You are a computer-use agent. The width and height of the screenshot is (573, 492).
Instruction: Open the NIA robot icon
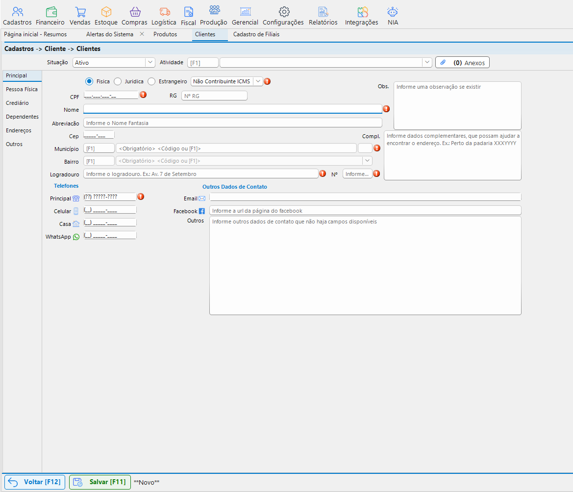pos(393,12)
